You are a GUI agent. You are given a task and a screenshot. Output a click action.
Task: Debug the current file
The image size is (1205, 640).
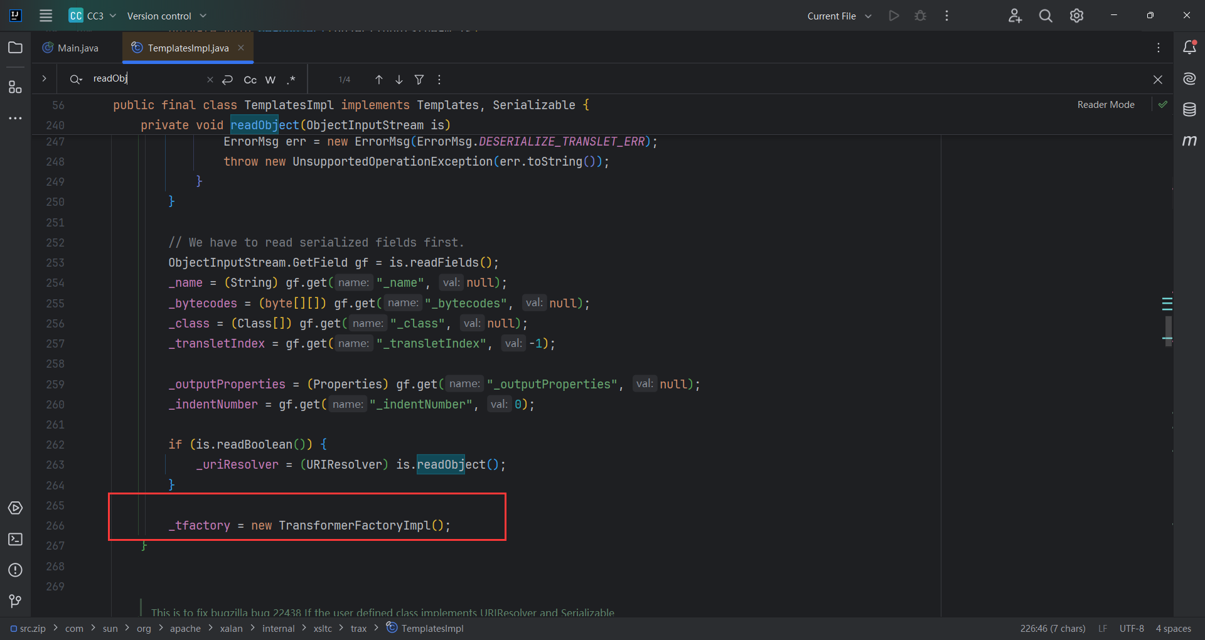click(x=920, y=16)
